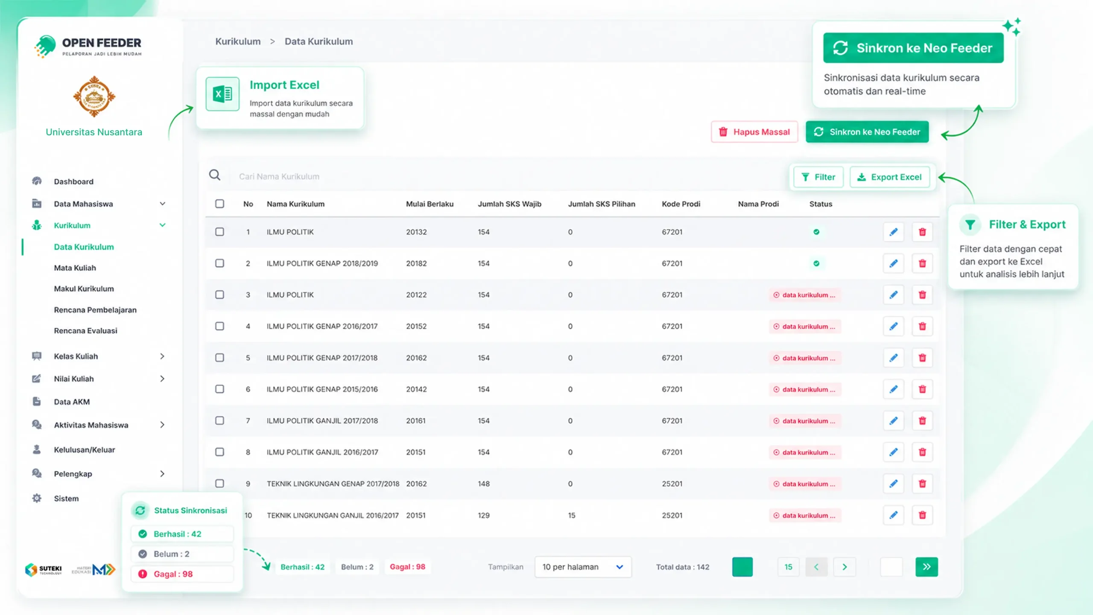The height and width of the screenshot is (615, 1093).
Task: Delete the ILMU POLITIK 20122 curriculum row
Action: coord(922,295)
